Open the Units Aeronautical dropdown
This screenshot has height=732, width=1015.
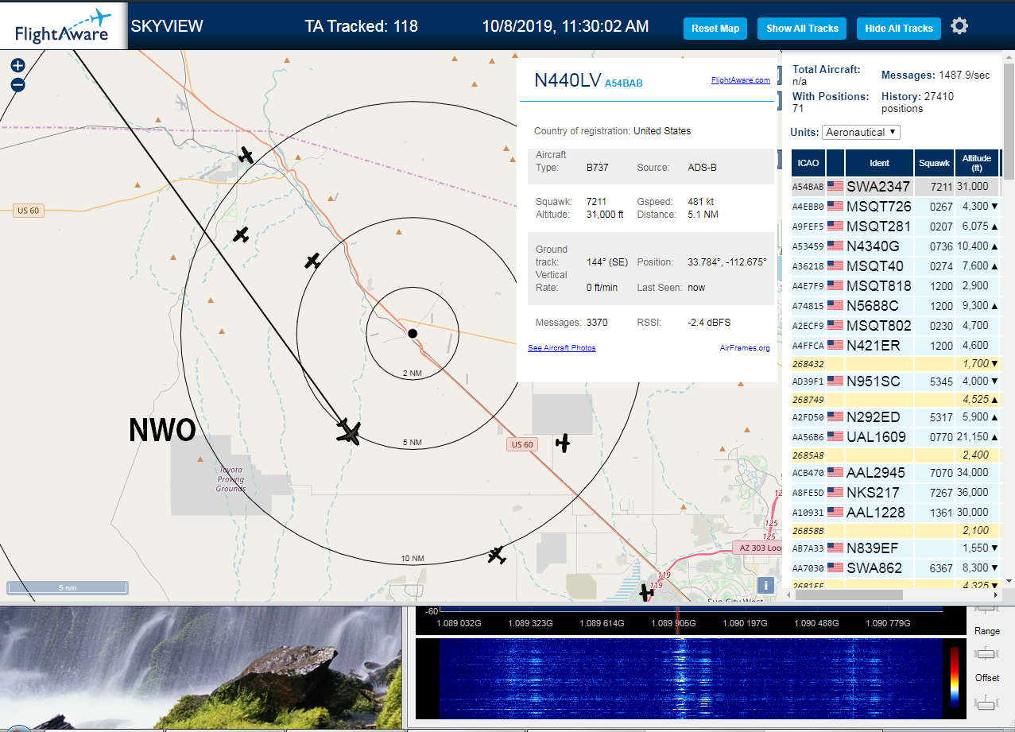point(861,132)
